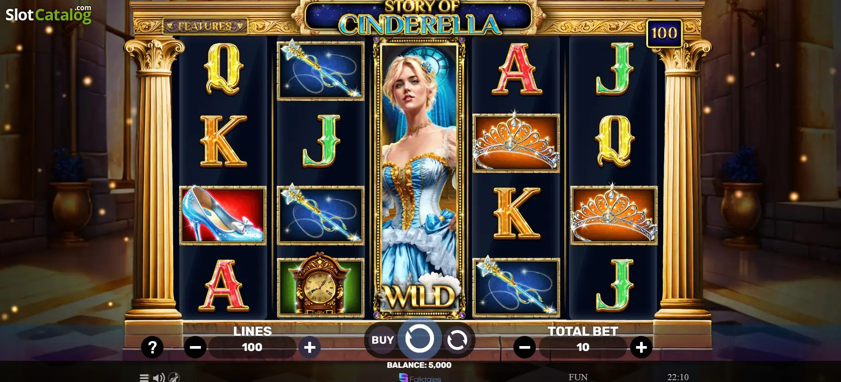Image resolution: width=841 pixels, height=382 pixels.
Task: Click the glass slipper symbol
Action: [x=223, y=215]
